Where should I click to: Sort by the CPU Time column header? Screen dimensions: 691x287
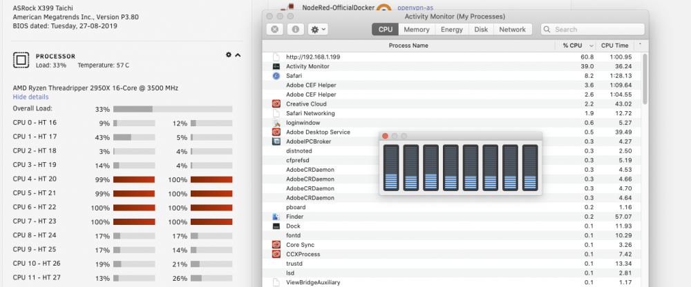point(615,46)
